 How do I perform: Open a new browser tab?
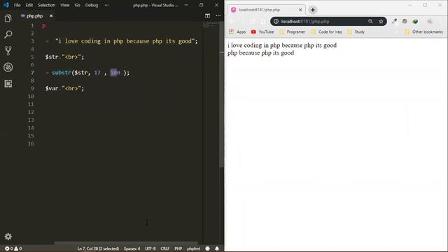tap(313, 10)
